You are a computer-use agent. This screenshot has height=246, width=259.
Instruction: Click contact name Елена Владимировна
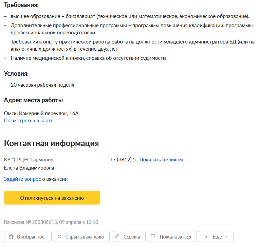coord(29,168)
